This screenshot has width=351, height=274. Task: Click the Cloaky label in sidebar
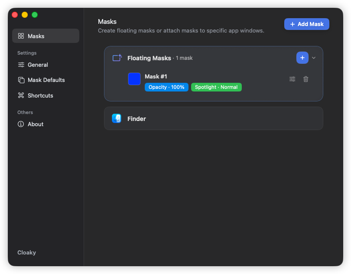26,252
